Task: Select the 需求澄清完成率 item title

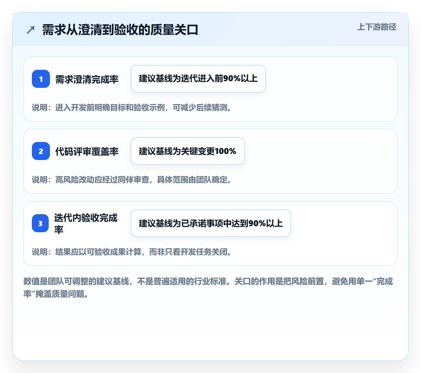Action: coord(87,79)
